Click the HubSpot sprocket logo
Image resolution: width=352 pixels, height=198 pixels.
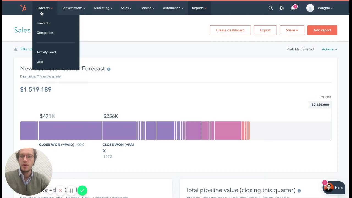click(x=23, y=8)
